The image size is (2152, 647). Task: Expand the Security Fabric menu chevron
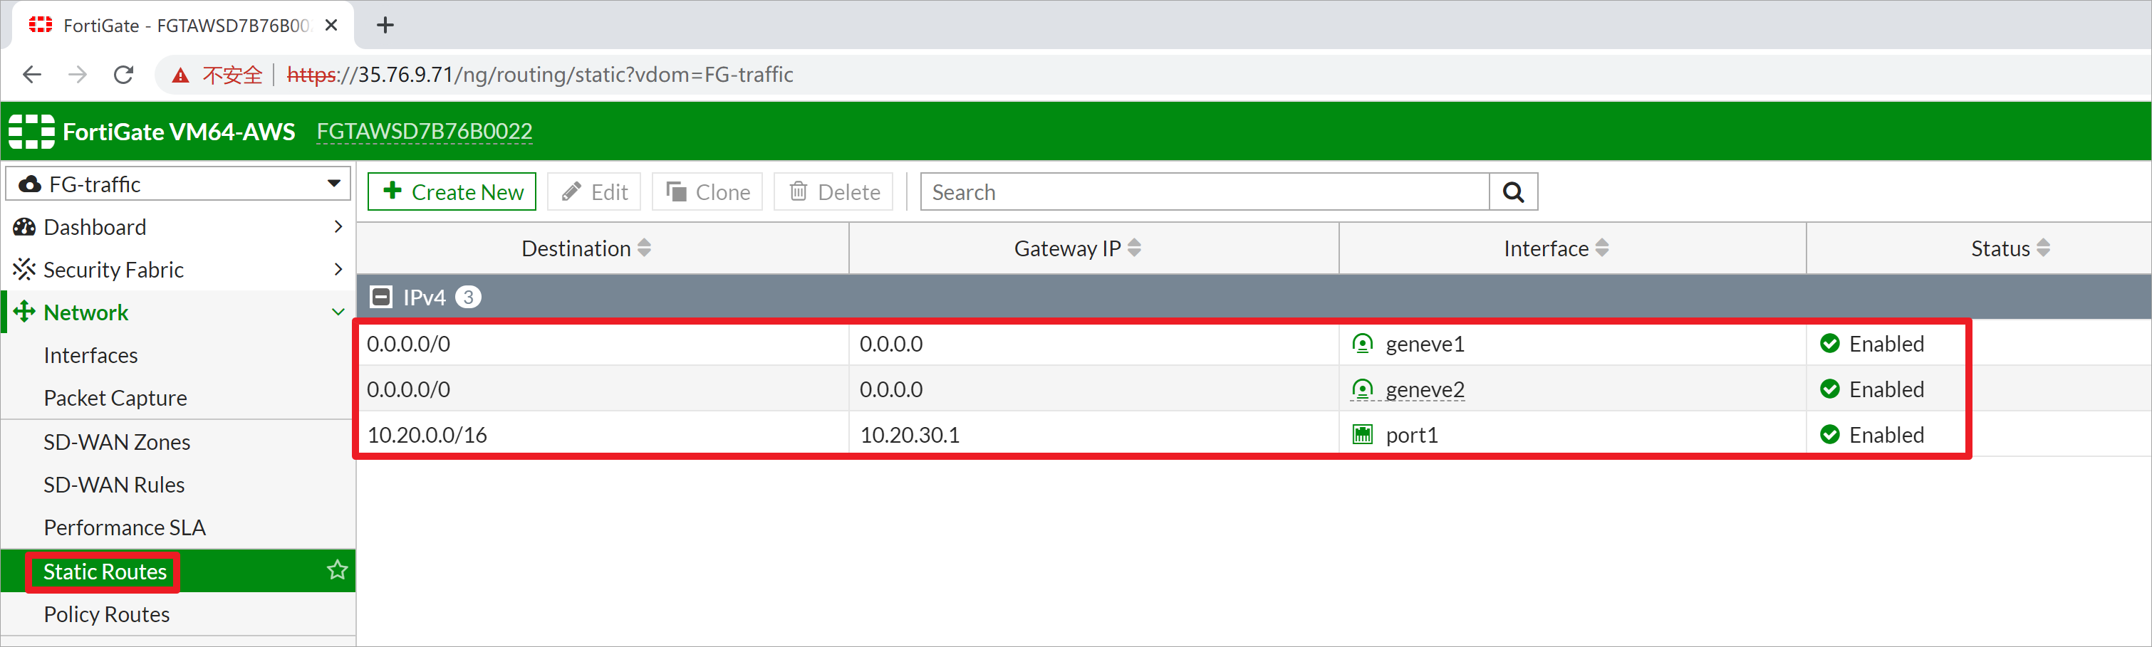click(x=338, y=270)
